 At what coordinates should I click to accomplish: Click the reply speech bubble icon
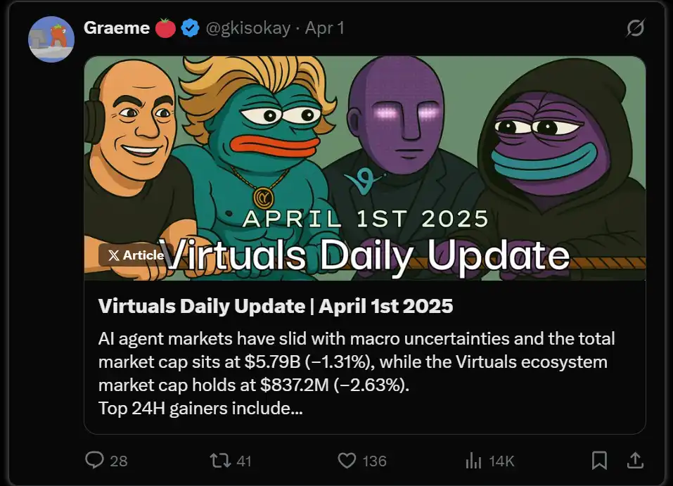(95, 461)
